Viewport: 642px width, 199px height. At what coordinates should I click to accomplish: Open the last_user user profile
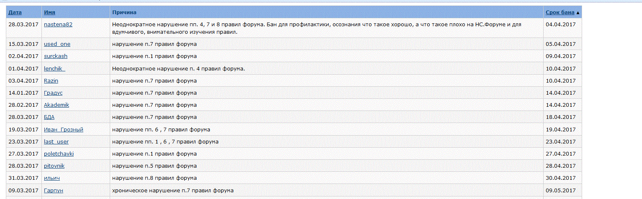[x=56, y=141]
